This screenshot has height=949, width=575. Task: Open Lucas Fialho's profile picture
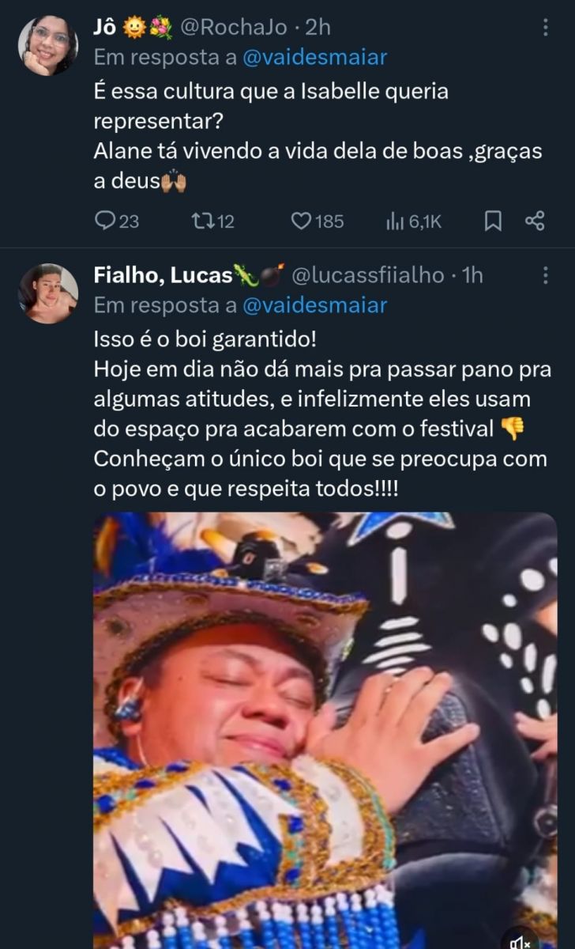48,293
